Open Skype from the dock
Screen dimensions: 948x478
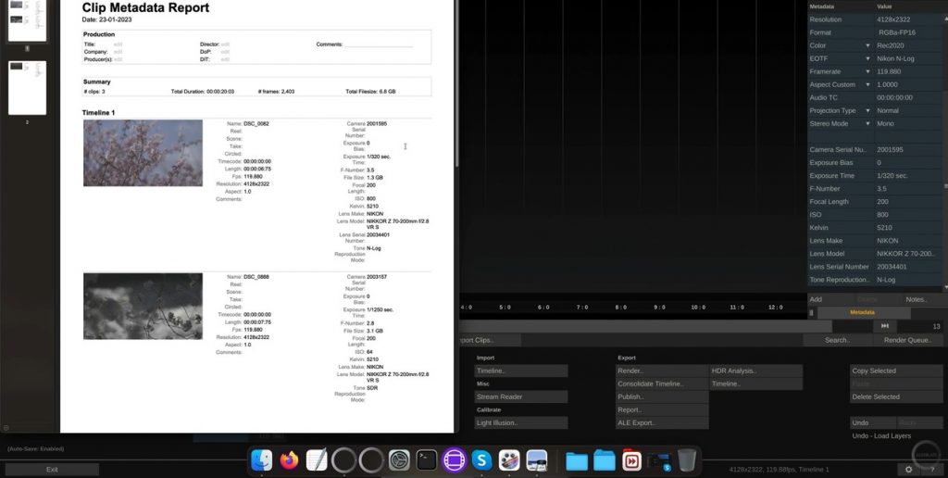(x=481, y=460)
